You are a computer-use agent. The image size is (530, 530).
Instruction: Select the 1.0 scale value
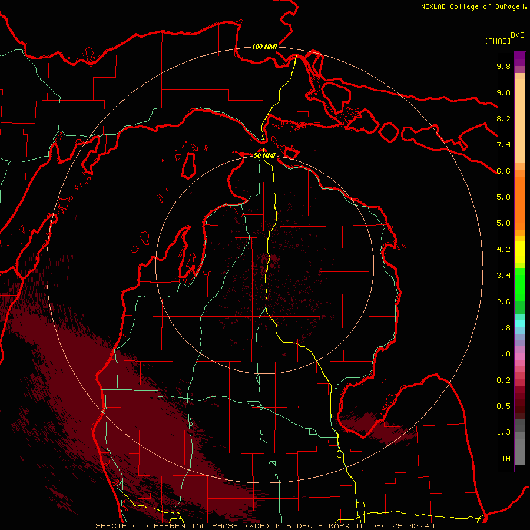click(x=503, y=354)
